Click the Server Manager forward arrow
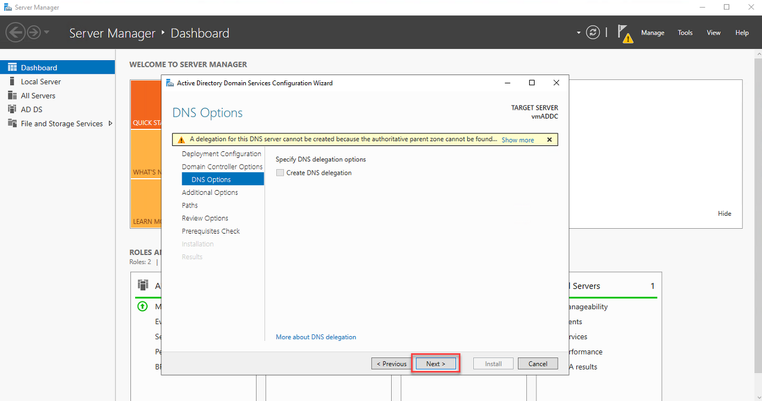Screen dimensions: 762x401 tap(34, 32)
